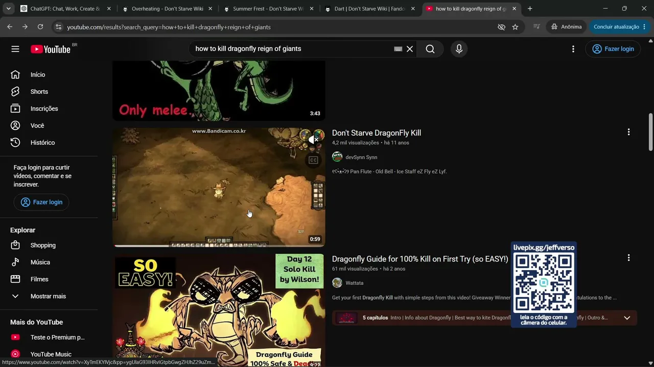Seek on the DragonFly Kill preview progress bar
Image resolution: width=654 pixels, height=367 pixels.
(219, 246)
